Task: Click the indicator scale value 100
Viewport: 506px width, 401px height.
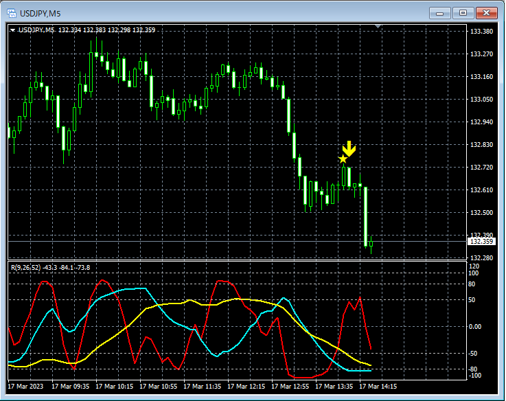Action: pos(474,273)
